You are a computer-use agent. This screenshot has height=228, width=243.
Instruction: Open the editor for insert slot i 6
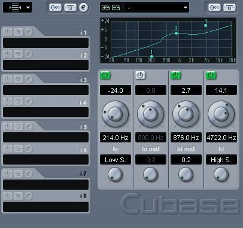coord(29,149)
